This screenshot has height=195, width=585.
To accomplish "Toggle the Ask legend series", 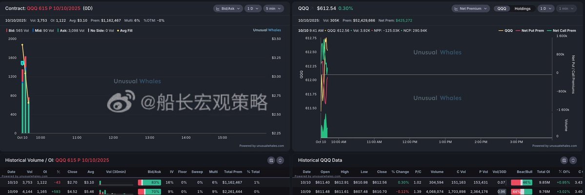I will (71, 31).
